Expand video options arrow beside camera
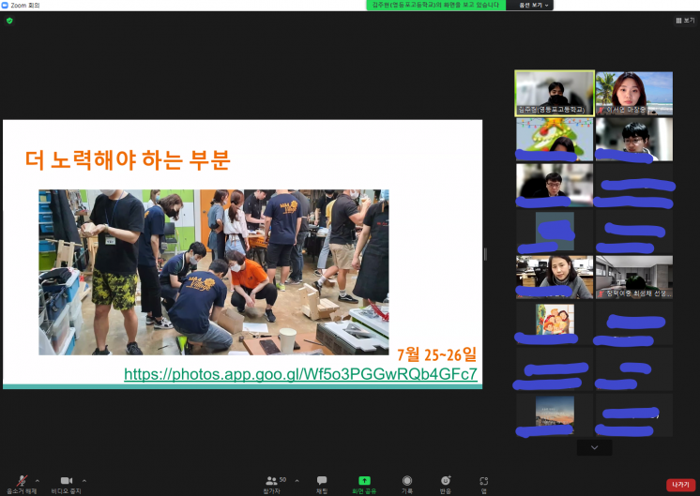Screen dimensions: 700x496 click(84, 479)
